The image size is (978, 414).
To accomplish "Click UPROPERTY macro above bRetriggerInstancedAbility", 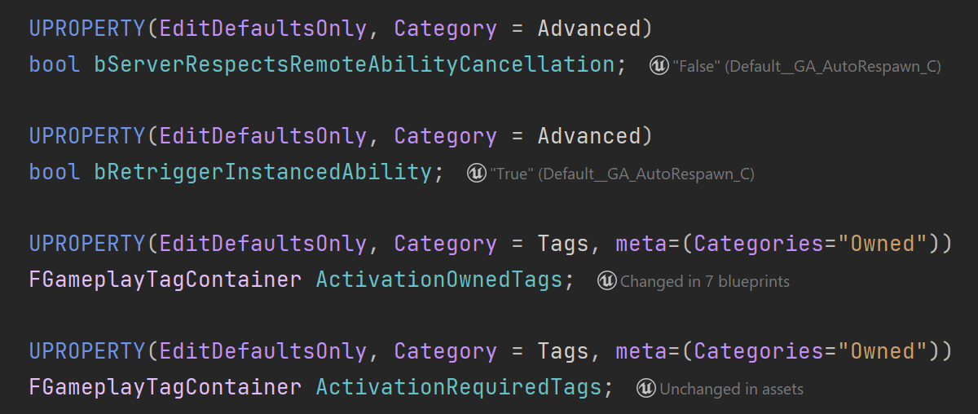I will (x=87, y=136).
